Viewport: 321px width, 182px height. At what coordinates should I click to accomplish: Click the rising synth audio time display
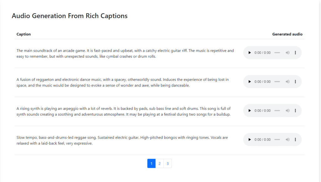(262, 111)
